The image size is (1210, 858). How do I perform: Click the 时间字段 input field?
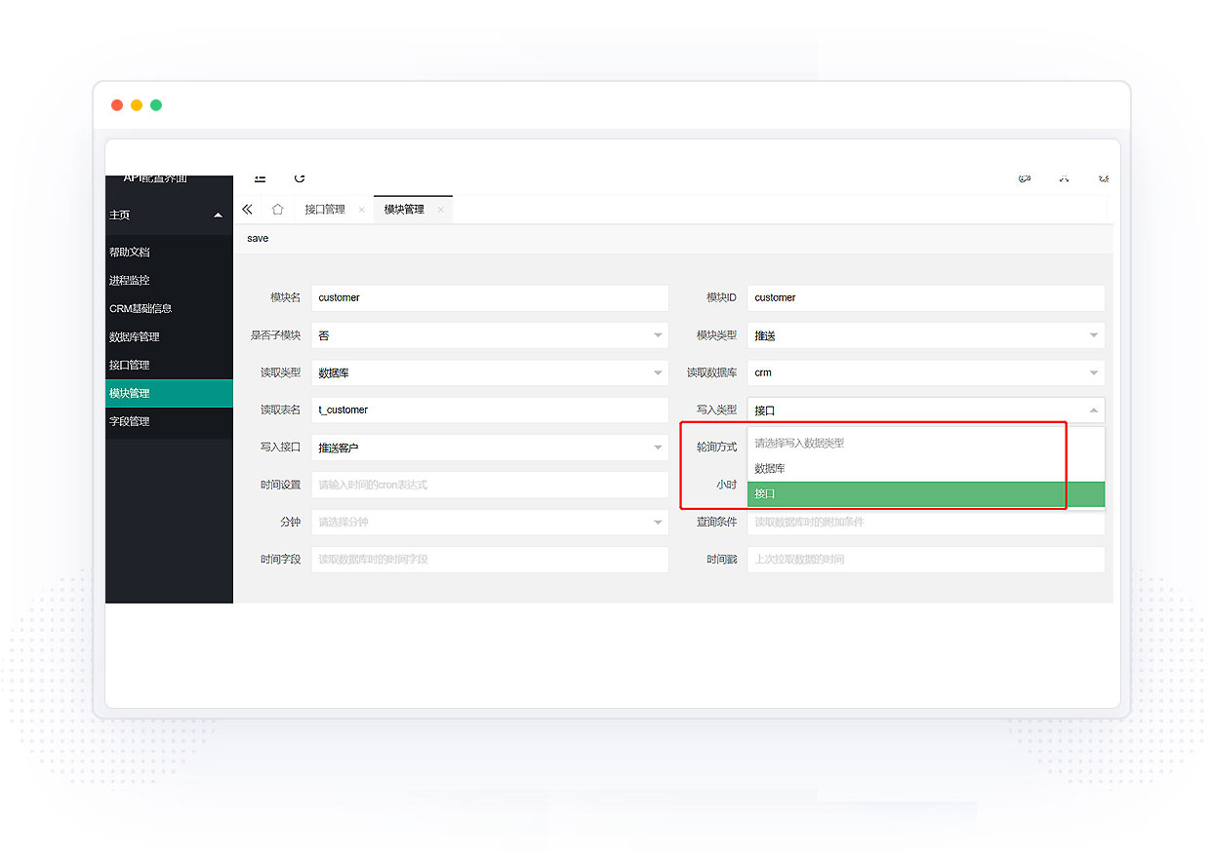point(490,560)
